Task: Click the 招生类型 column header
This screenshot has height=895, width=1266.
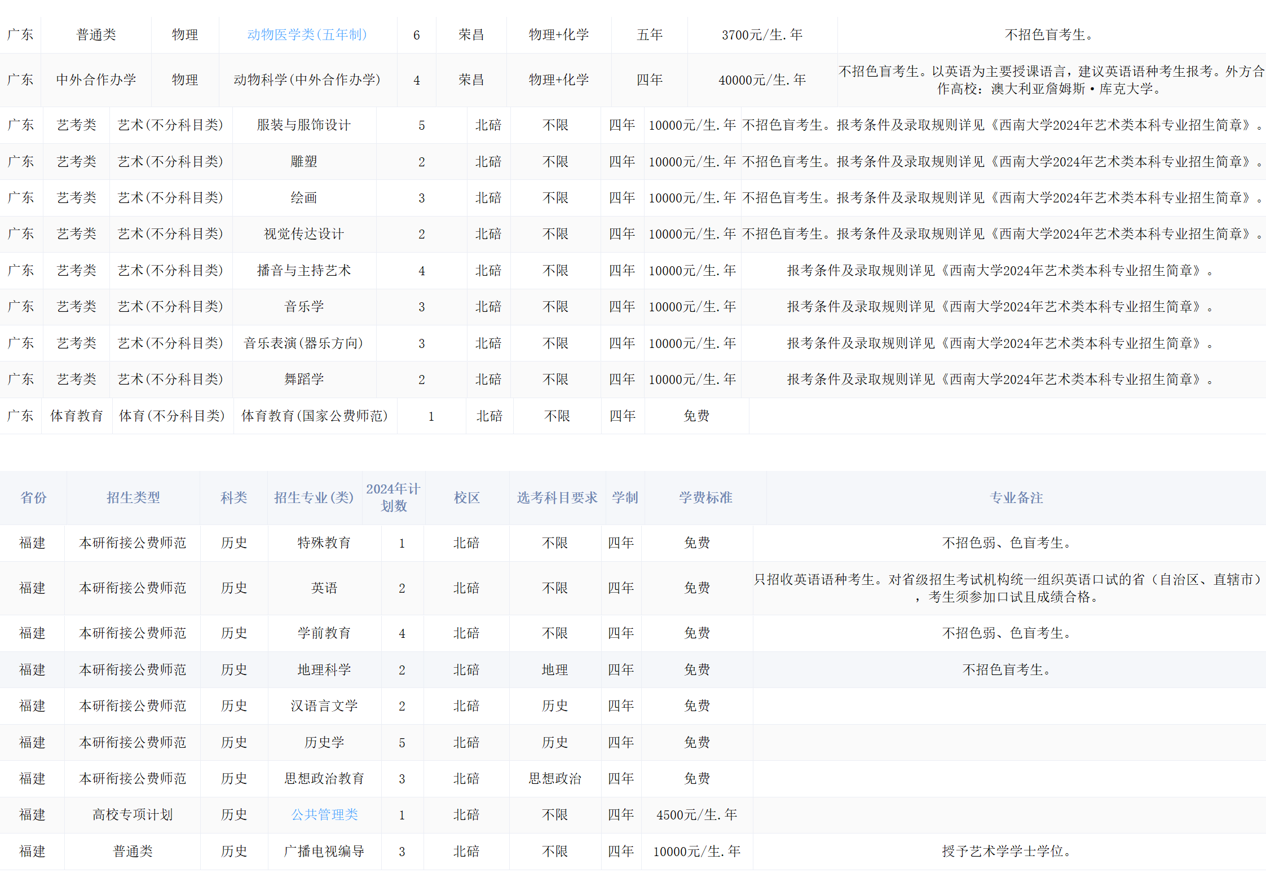Action: click(133, 497)
